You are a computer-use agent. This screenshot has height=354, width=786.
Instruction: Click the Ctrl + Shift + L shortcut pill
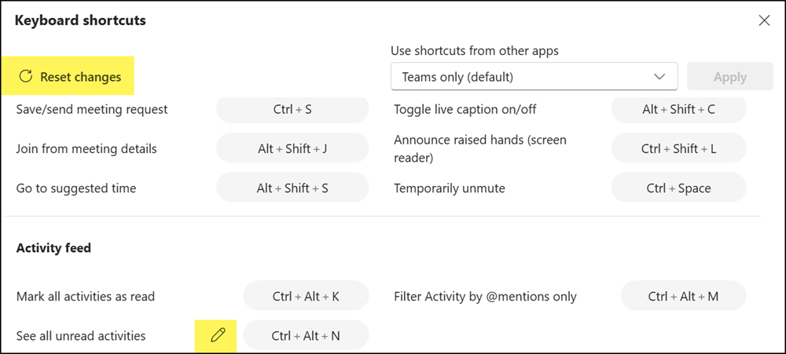[678, 148]
